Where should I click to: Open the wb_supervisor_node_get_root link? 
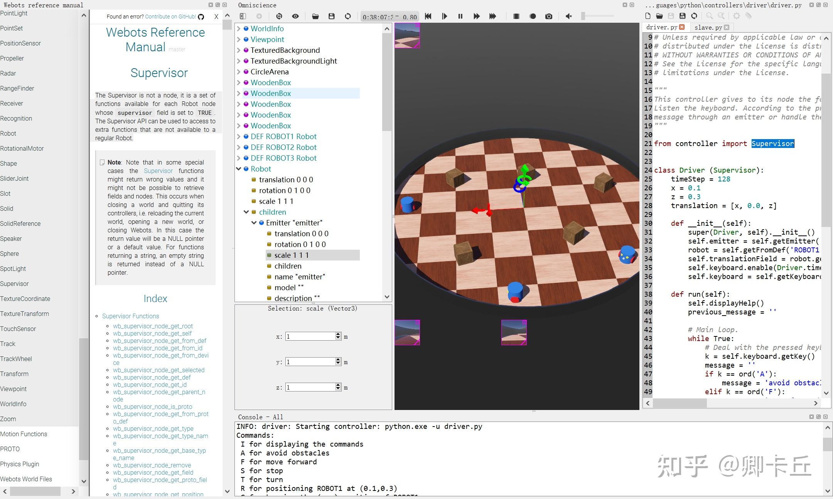pos(153,326)
